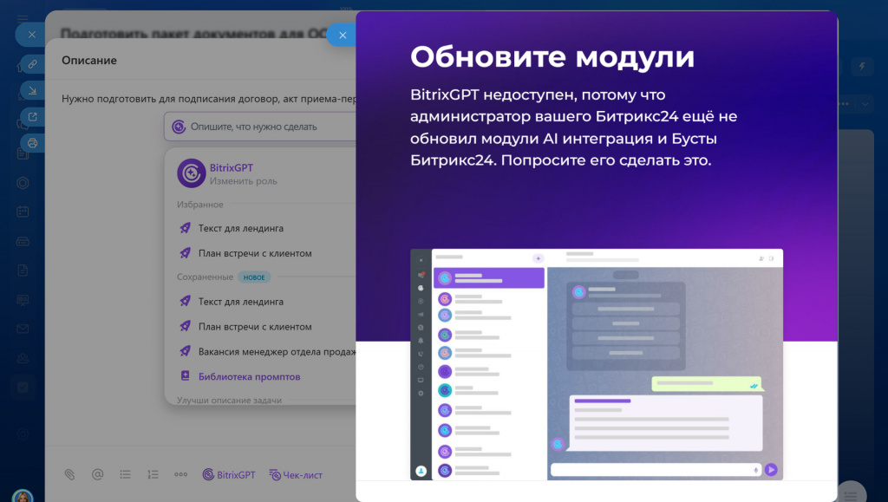888x502 pixels.
Task: Add a Чек-лист to the task
Action: point(297,474)
